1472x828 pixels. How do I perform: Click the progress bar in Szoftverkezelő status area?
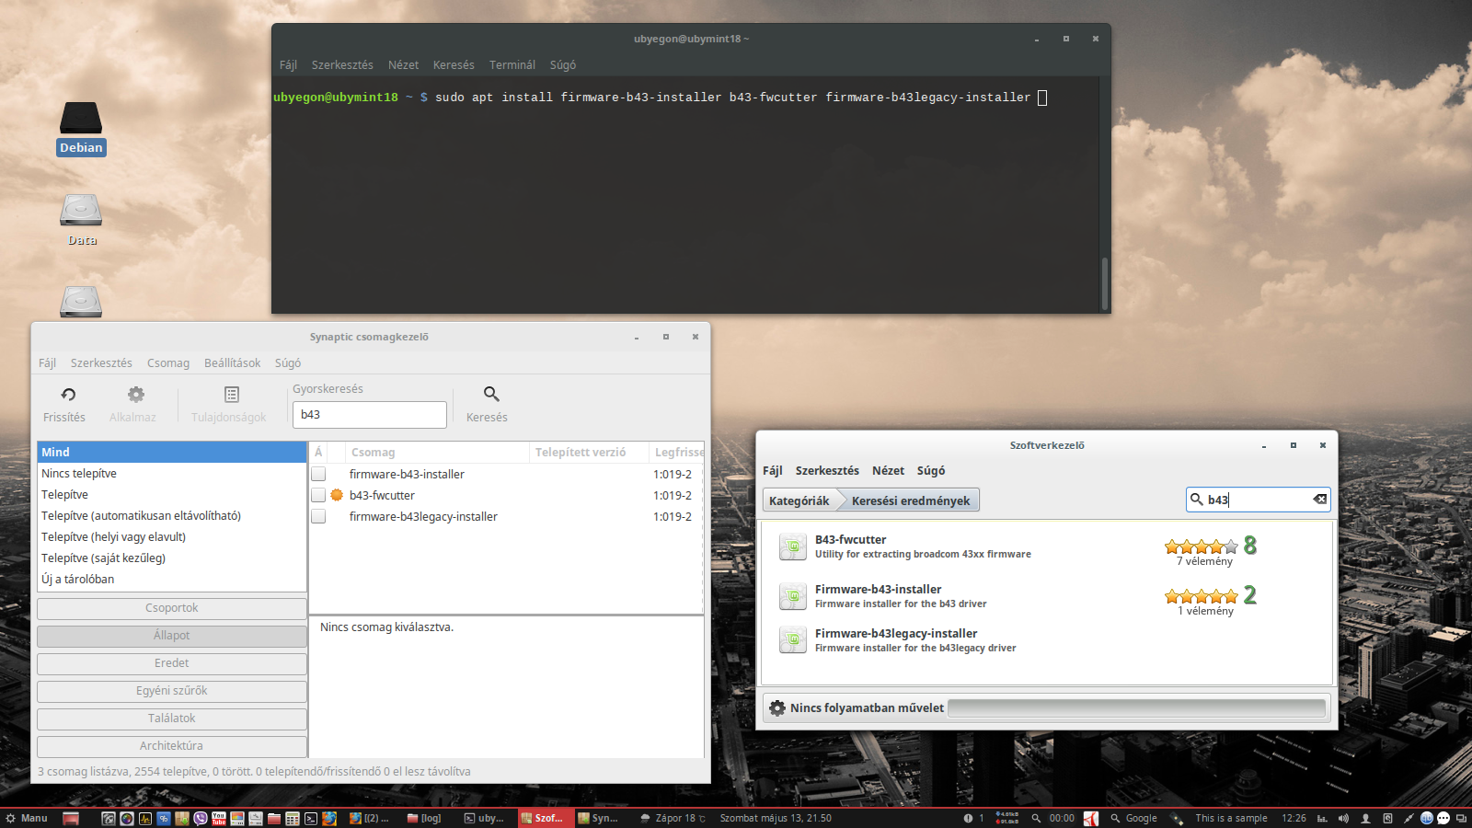tap(1137, 707)
